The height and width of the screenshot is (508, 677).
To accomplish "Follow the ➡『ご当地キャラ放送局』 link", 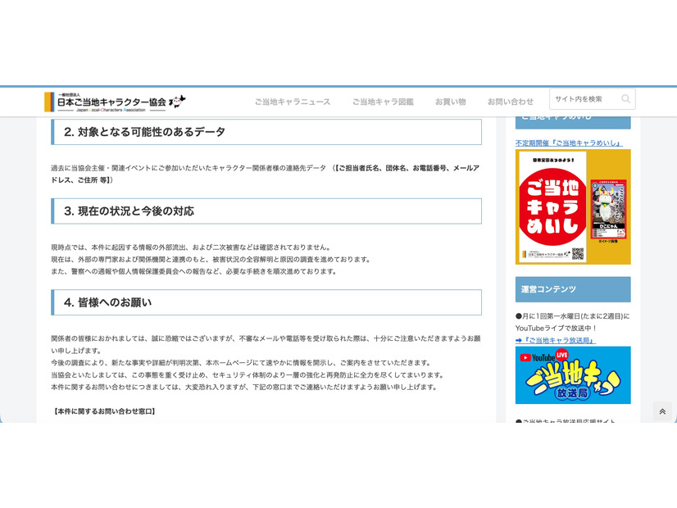I will tap(555, 340).
